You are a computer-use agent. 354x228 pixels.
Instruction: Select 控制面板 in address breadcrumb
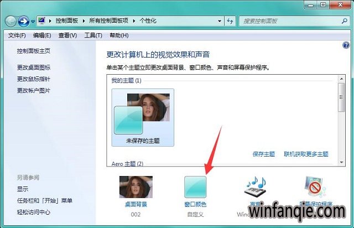pyautogui.click(x=66, y=21)
